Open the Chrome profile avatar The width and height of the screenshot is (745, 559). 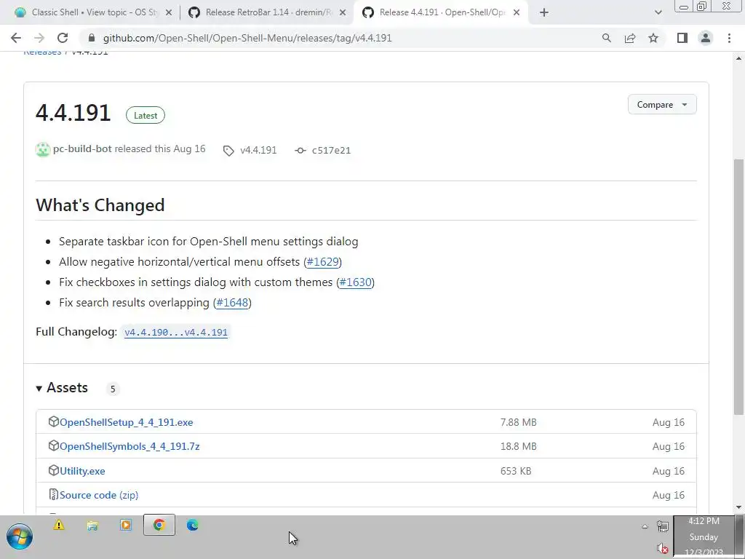pos(706,38)
